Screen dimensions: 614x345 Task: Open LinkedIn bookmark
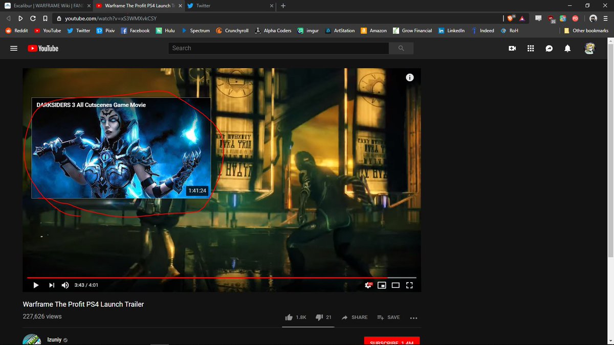(451, 31)
